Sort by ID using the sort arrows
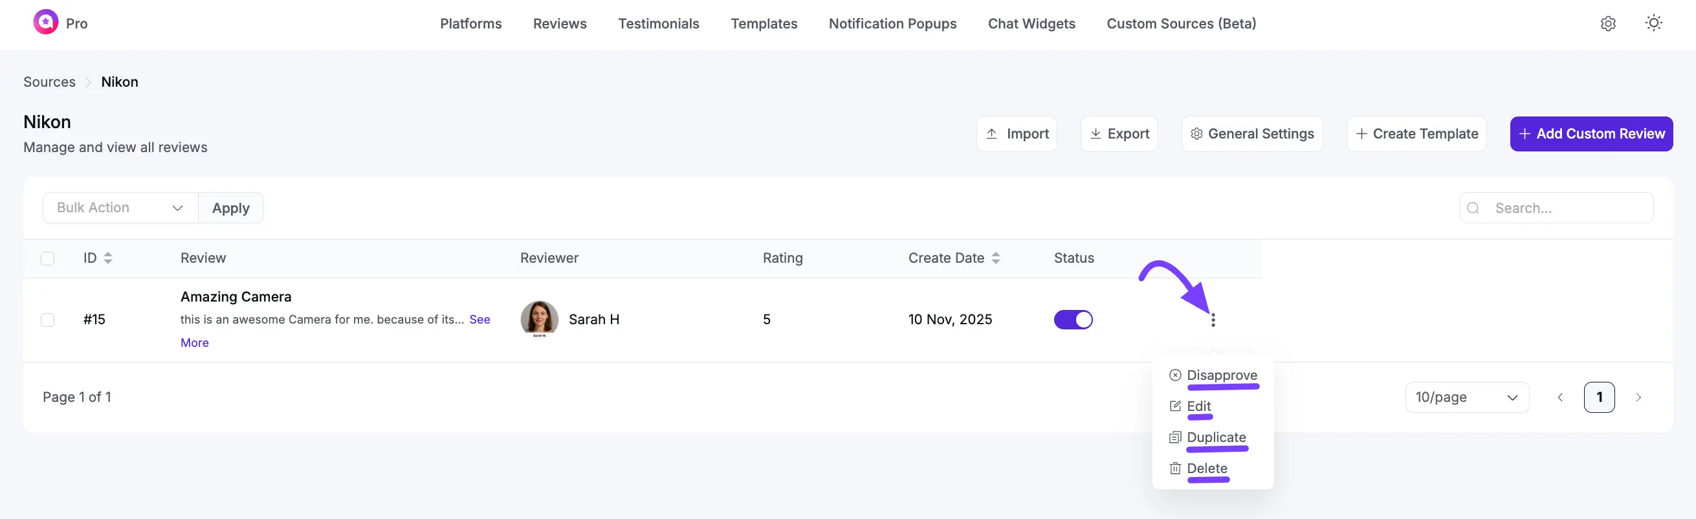 (x=108, y=258)
